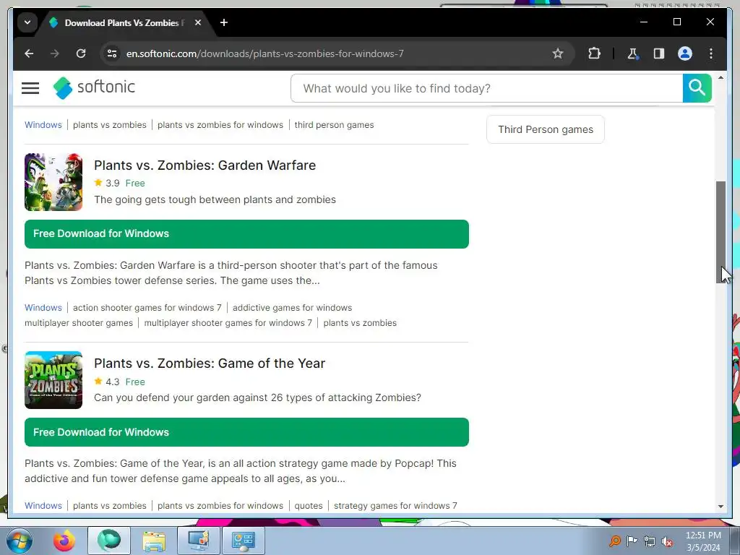Viewport: 740px width, 555px height.
Task: Launch Firefox from the taskbar
Action: tap(64, 541)
